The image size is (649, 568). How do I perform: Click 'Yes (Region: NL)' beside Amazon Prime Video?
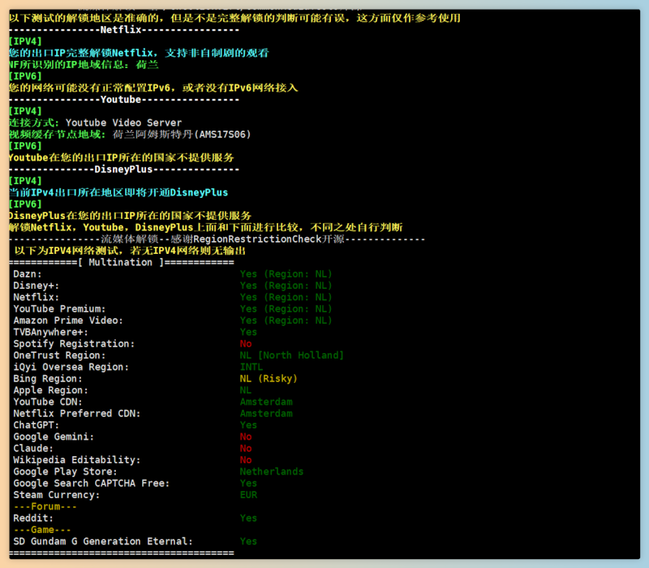point(286,321)
